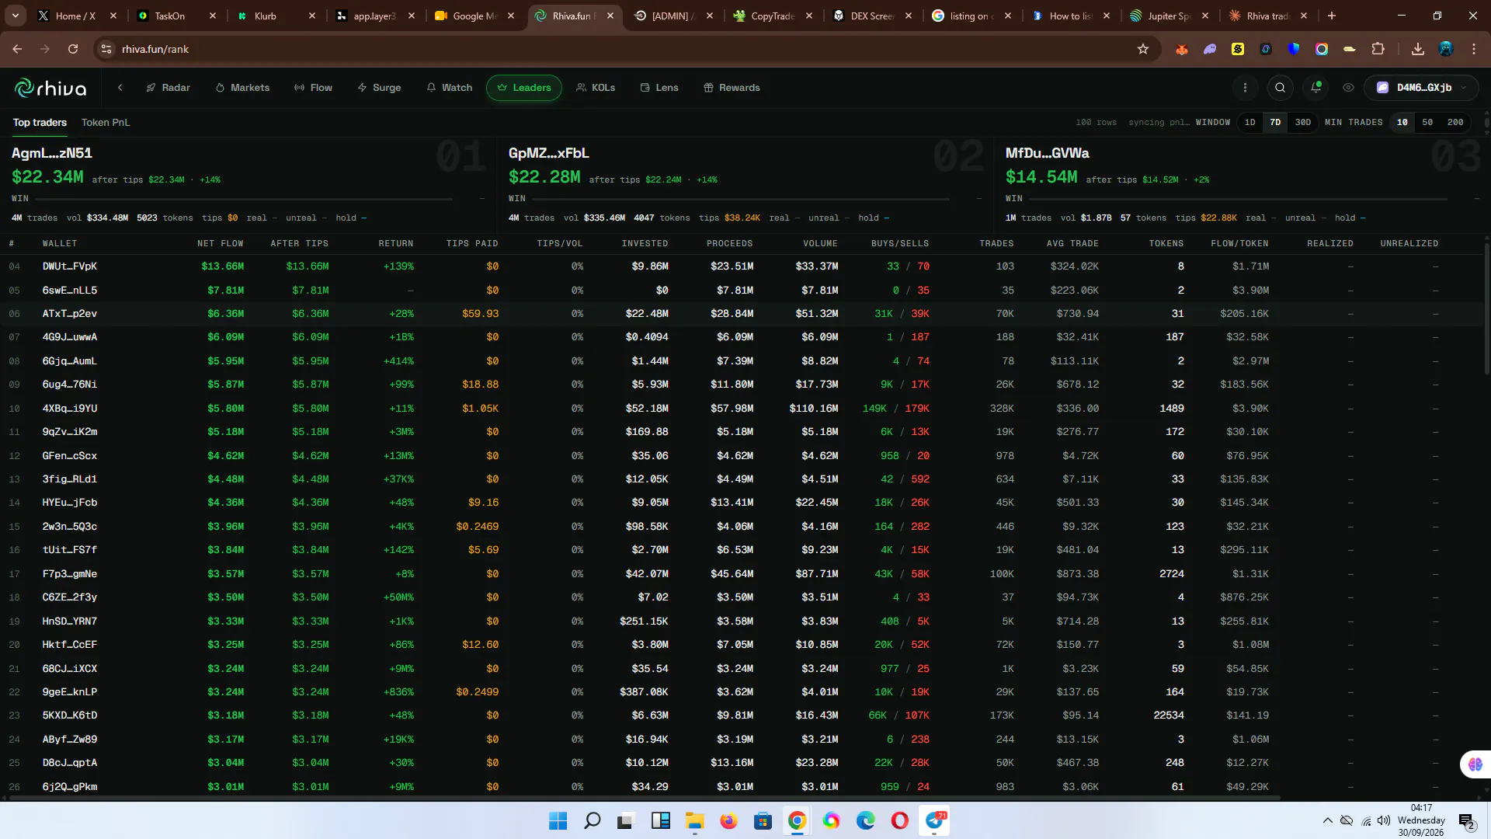Image resolution: width=1491 pixels, height=839 pixels.
Task: Open Windows Start menu
Action: pyautogui.click(x=558, y=820)
